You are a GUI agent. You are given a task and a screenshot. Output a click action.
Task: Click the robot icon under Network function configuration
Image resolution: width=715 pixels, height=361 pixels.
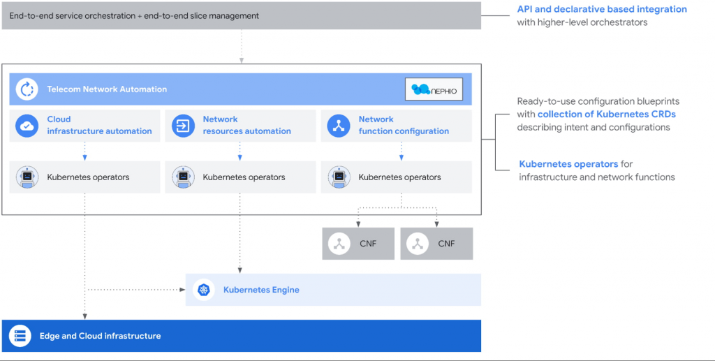339,177
